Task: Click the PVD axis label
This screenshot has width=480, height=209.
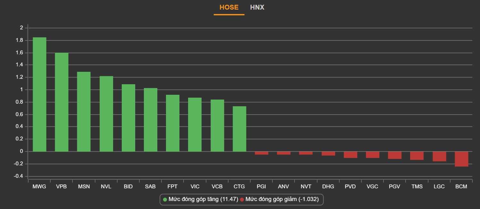Action: (350, 187)
